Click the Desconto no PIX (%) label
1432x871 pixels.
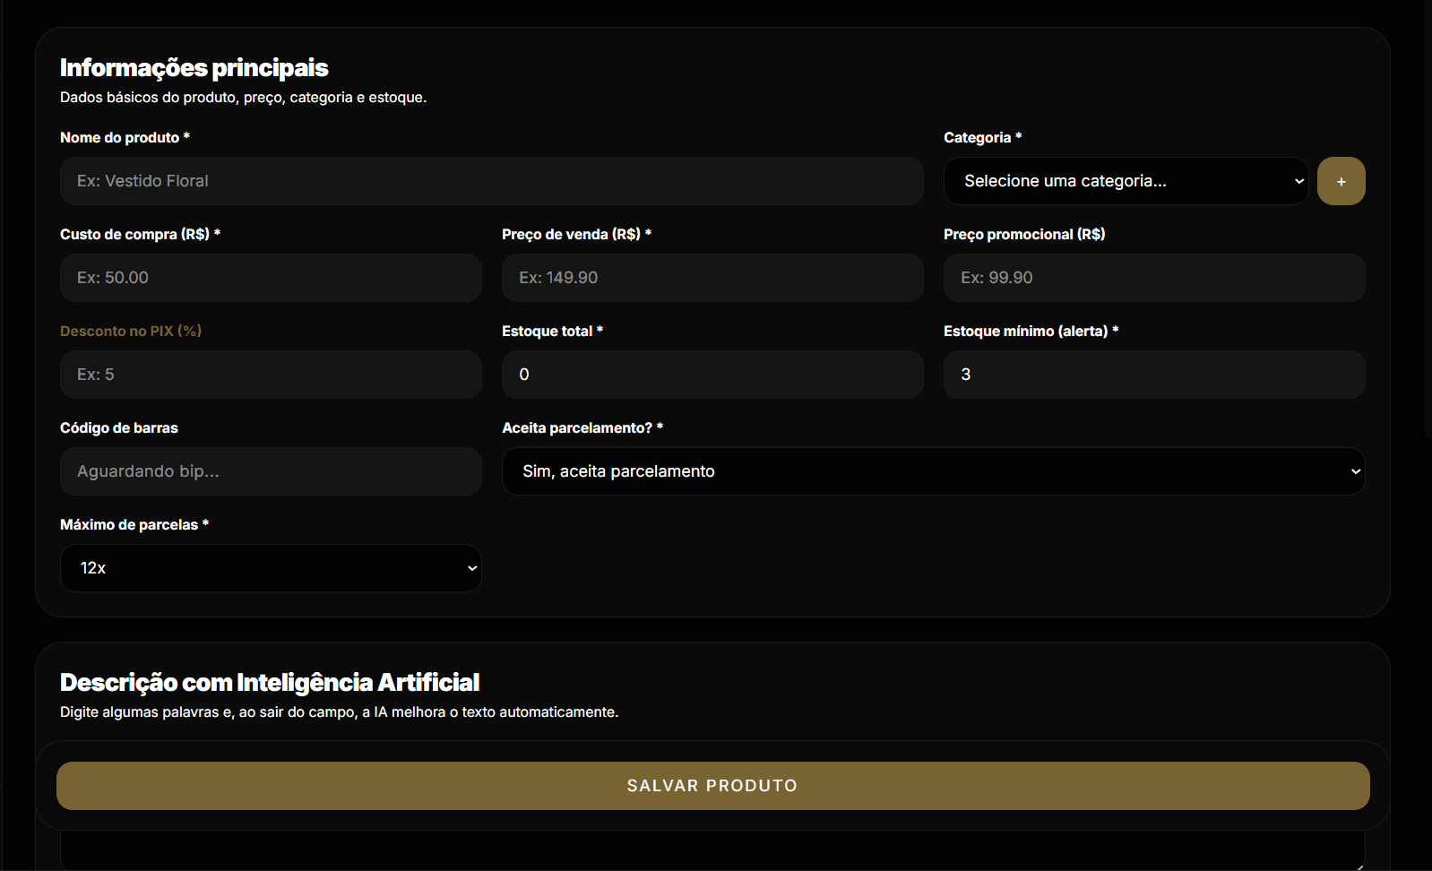pos(131,332)
